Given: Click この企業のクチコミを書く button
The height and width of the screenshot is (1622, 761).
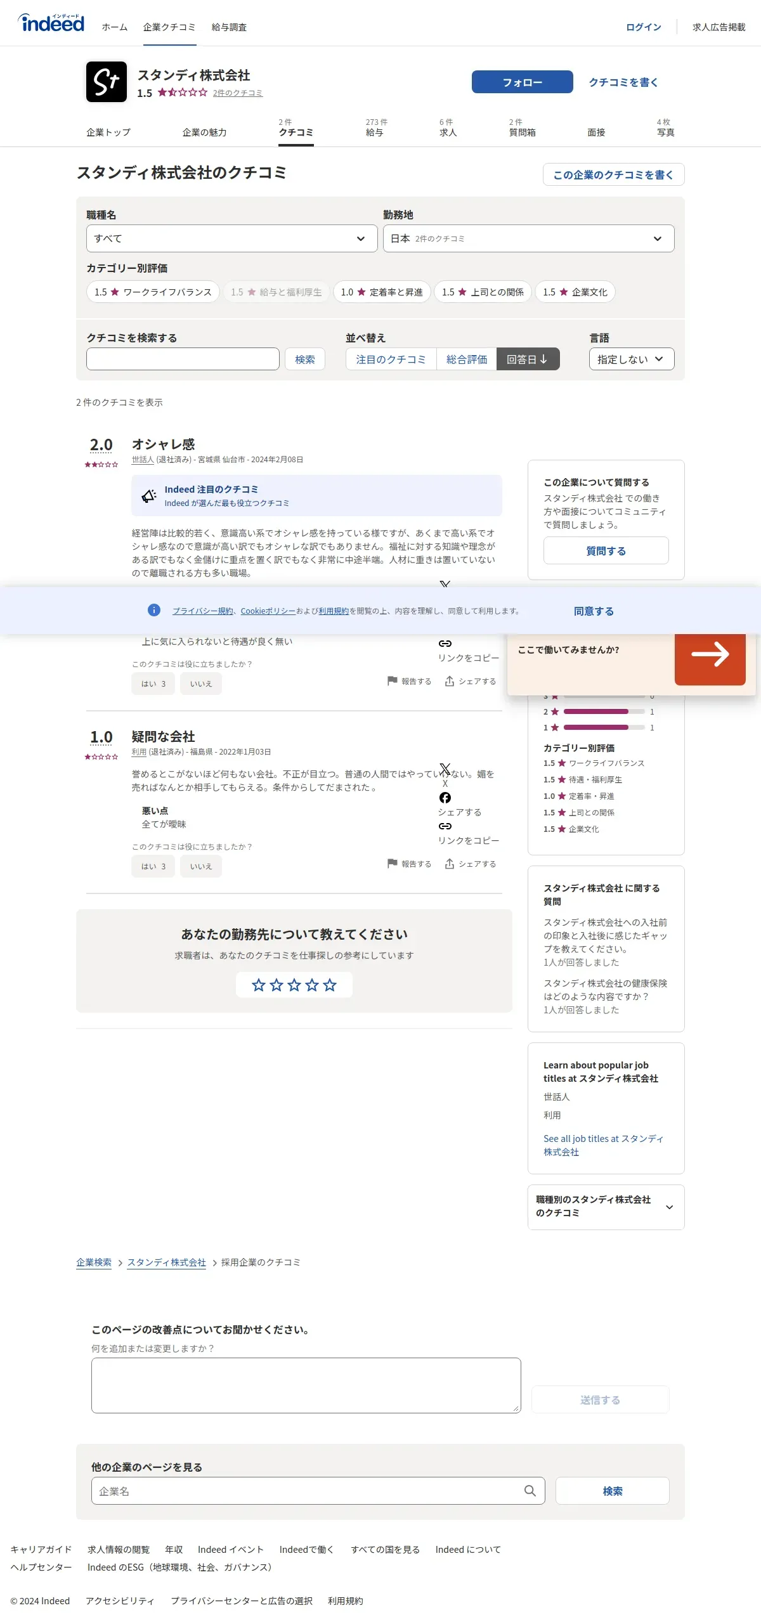Looking at the screenshot, I should (613, 174).
